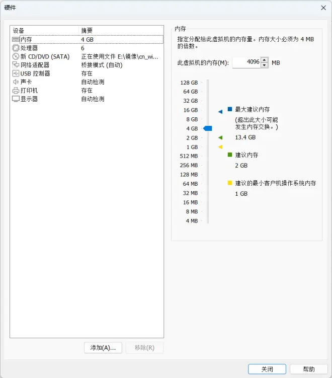Select the 处理器 row label
Screen dimensions: 332x378
tap(29, 48)
